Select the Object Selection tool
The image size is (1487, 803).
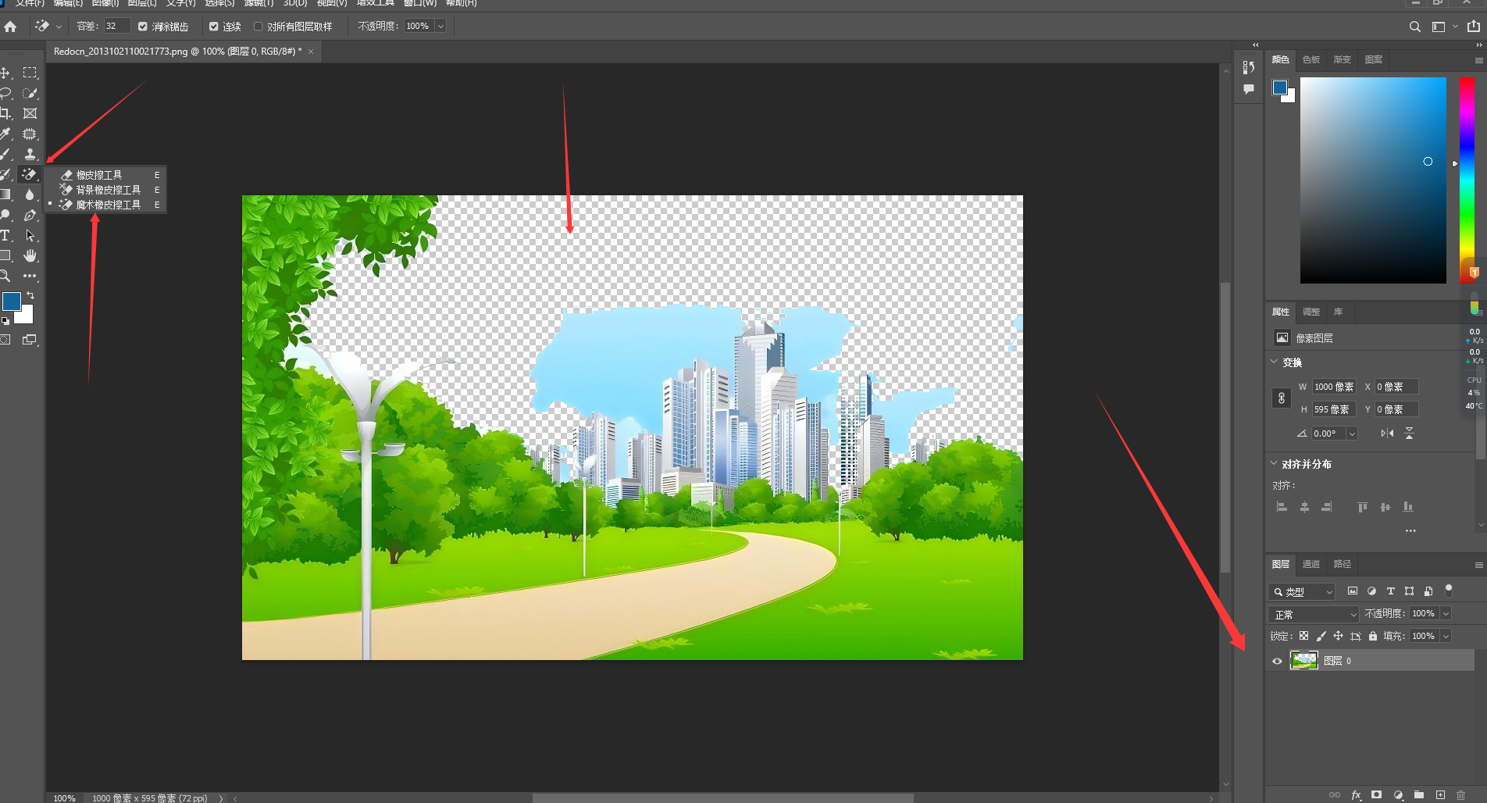(x=30, y=134)
